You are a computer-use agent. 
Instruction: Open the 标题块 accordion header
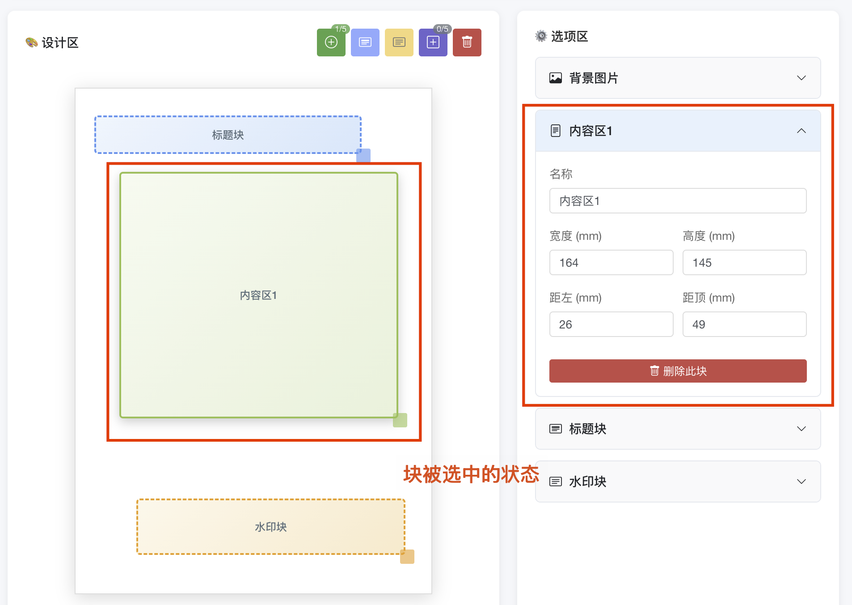[x=678, y=429]
